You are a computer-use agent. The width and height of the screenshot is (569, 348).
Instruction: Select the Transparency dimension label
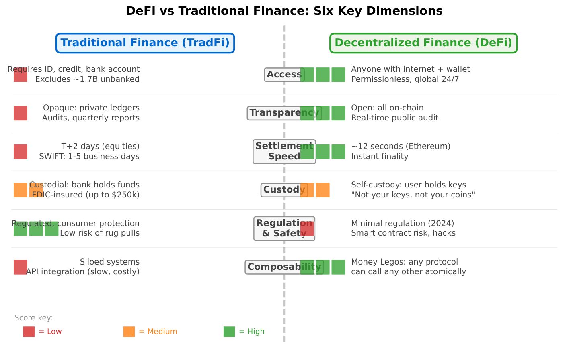[284, 113]
